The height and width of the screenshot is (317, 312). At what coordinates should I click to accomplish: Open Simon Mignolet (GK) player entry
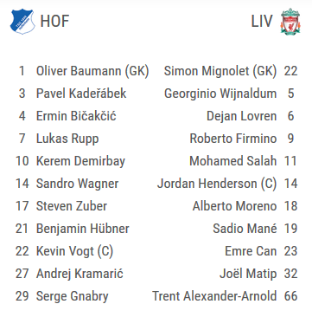220,71
